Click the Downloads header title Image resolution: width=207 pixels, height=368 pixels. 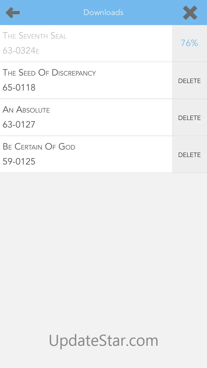[103, 12]
